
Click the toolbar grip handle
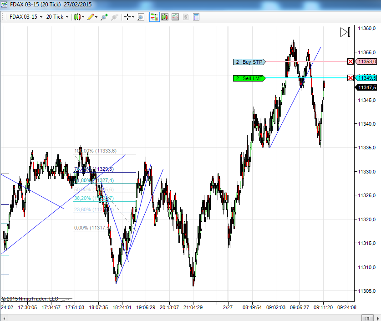click(2, 17)
